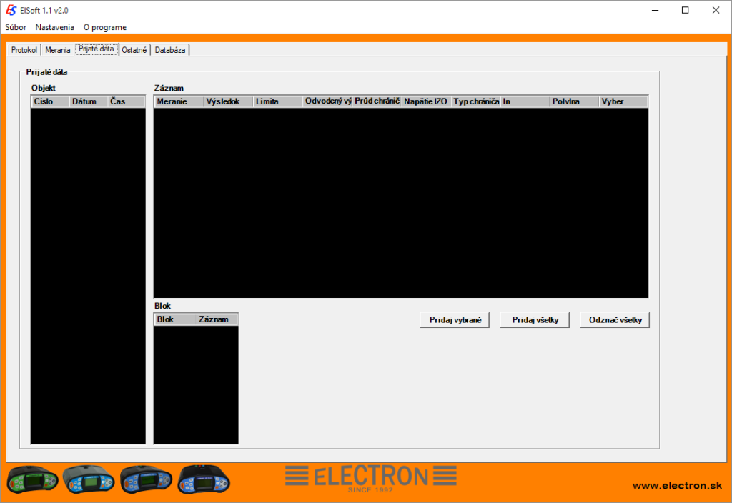
Task: Click the ELECTRON company logo
Action: click(x=370, y=477)
